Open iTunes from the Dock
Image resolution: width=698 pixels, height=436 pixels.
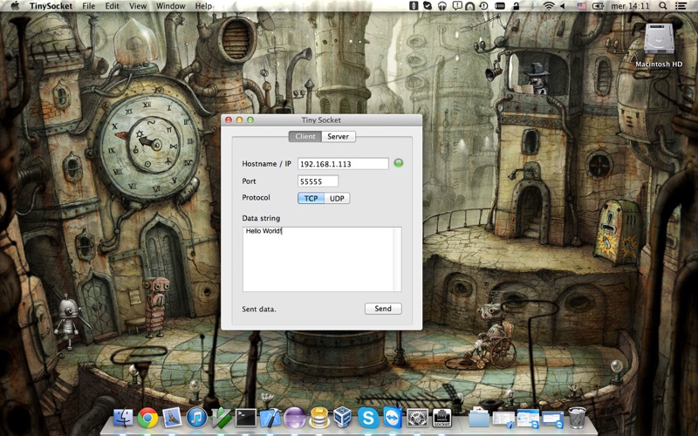click(196, 419)
